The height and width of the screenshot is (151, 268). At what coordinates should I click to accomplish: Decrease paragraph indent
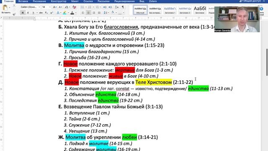(x=105, y=7)
